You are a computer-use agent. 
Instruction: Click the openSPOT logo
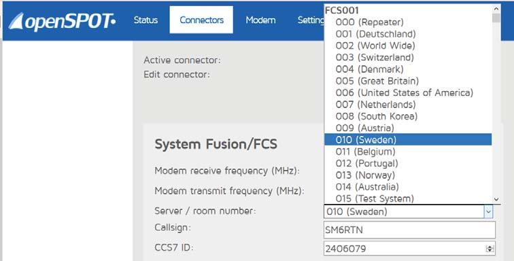tap(62, 22)
